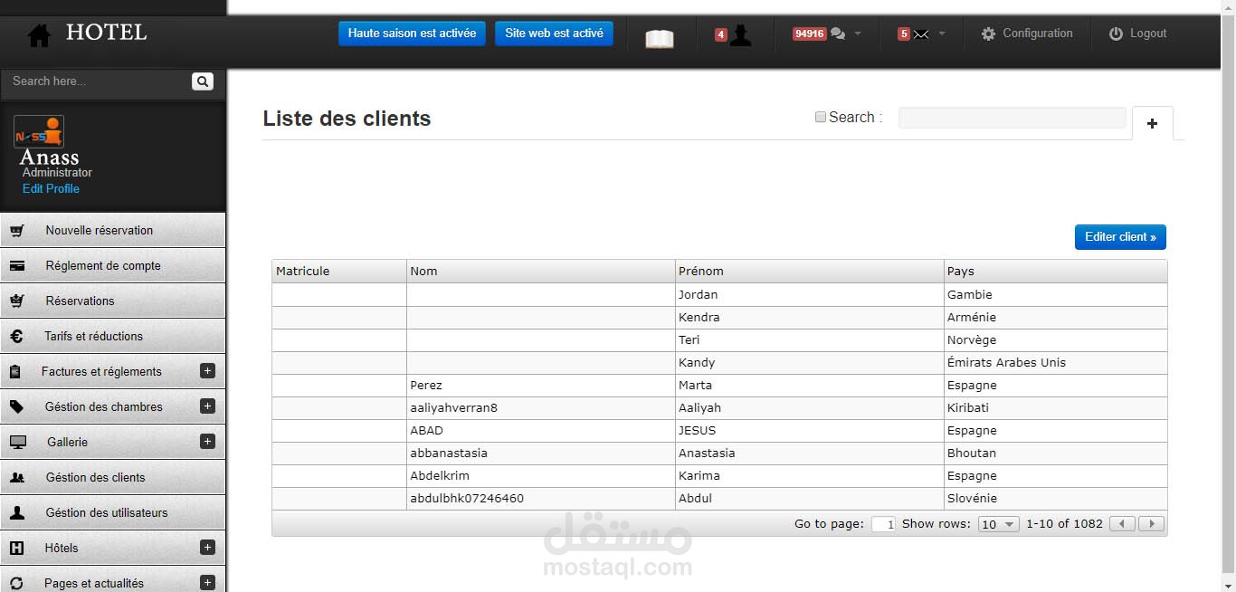Click the person icon for Géstion des utilisateurs

[17, 512]
